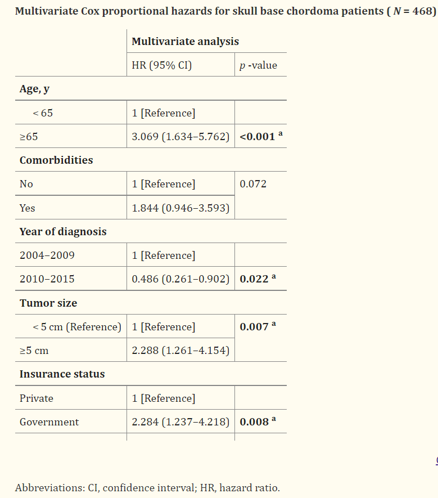This screenshot has width=438, height=498.
Task: Select the Comorbidities section heading
Action: pos(56,160)
